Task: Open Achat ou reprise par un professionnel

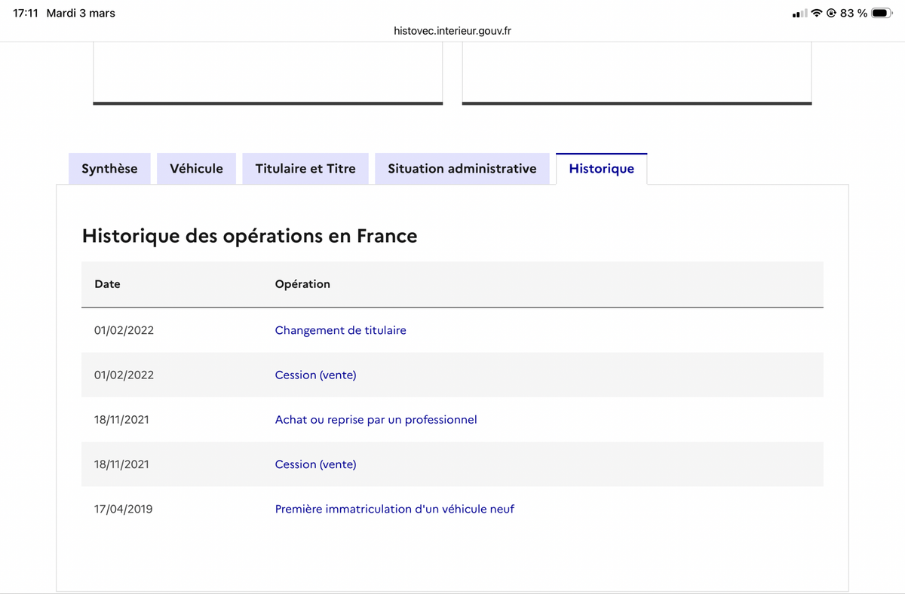Action: pyautogui.click(x=376, y=420)
